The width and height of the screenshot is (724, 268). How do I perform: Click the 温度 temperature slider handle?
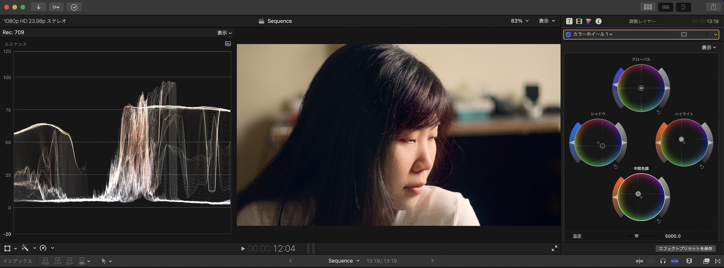pyautogui.click(x=636, y=236)
